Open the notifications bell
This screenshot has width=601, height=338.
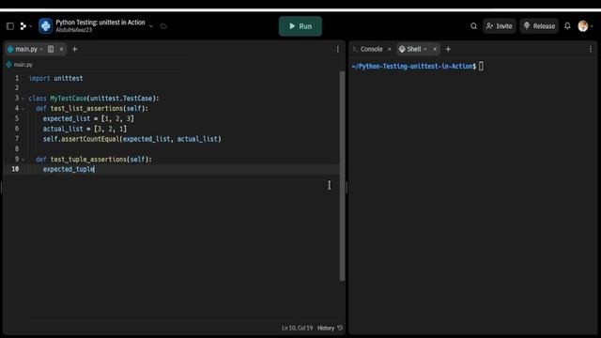(x=567, y=26)
